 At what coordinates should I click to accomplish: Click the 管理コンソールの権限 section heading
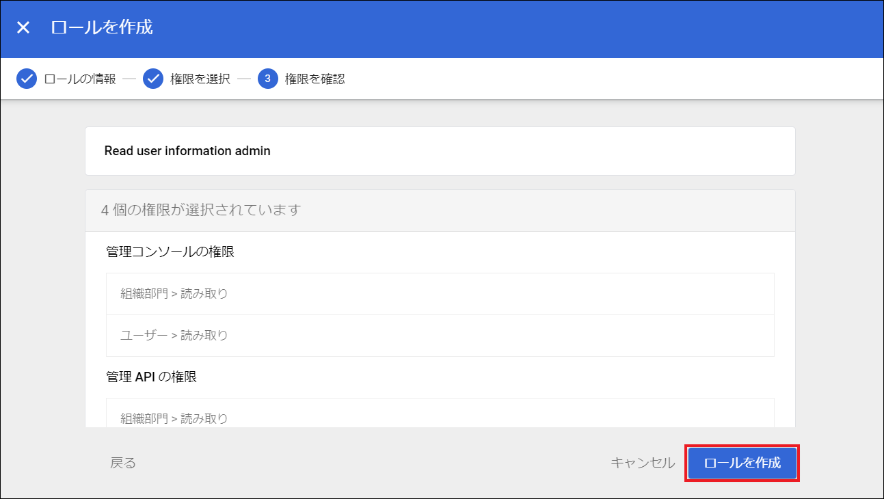coord(170,252)
